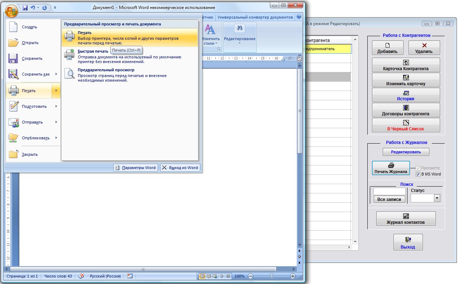Click the Поиск text input field
Viewport: 458px width, 284px height.
click(x=389, y=191)
